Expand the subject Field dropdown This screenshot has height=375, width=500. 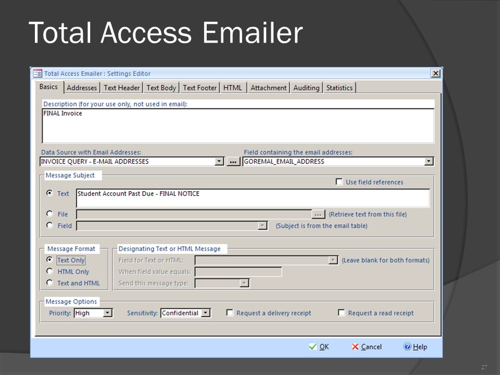click(262, 226)
